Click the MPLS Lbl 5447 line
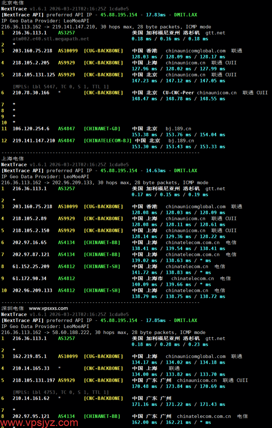Viewport: 272px width, 428px height. (x=61, y=87)
